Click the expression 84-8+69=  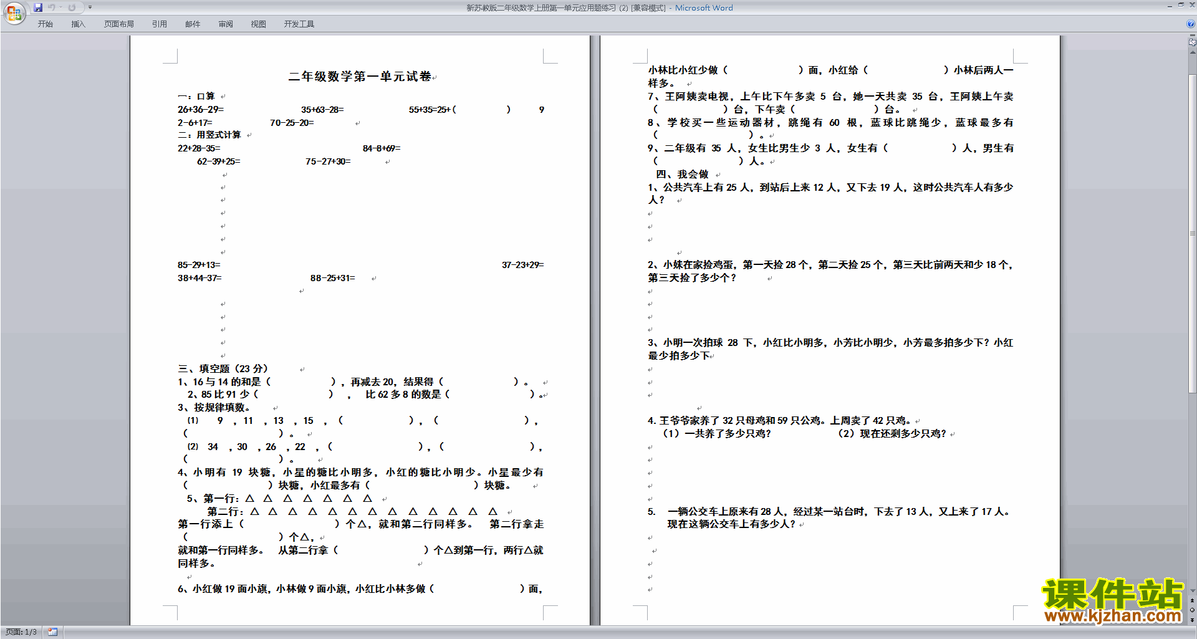tap(382, 148)
